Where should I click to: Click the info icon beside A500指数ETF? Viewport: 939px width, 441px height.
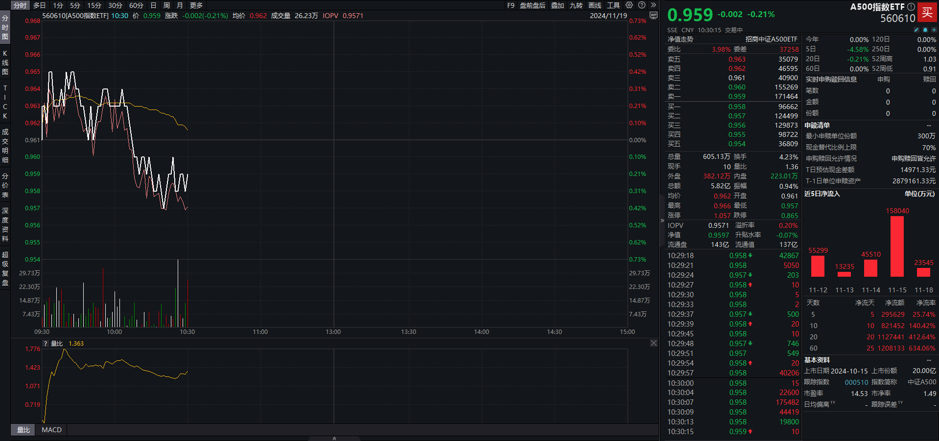(x=911, y=7)
